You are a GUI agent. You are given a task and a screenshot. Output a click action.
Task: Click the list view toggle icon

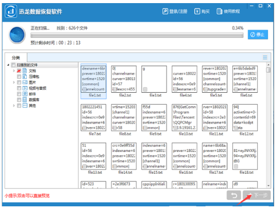point(265,58)
